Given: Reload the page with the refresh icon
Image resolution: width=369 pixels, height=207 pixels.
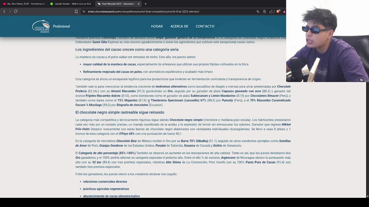Looking at the screenshot, I should click(16, 11).
